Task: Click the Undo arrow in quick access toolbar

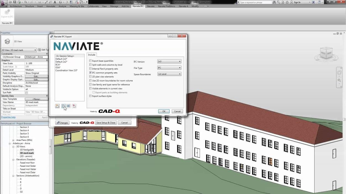Action: 25,2
